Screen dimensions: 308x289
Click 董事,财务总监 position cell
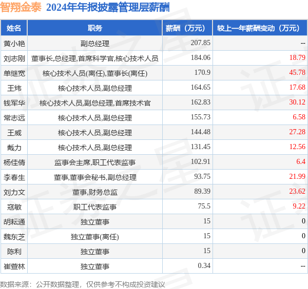(x=95, y=192)
